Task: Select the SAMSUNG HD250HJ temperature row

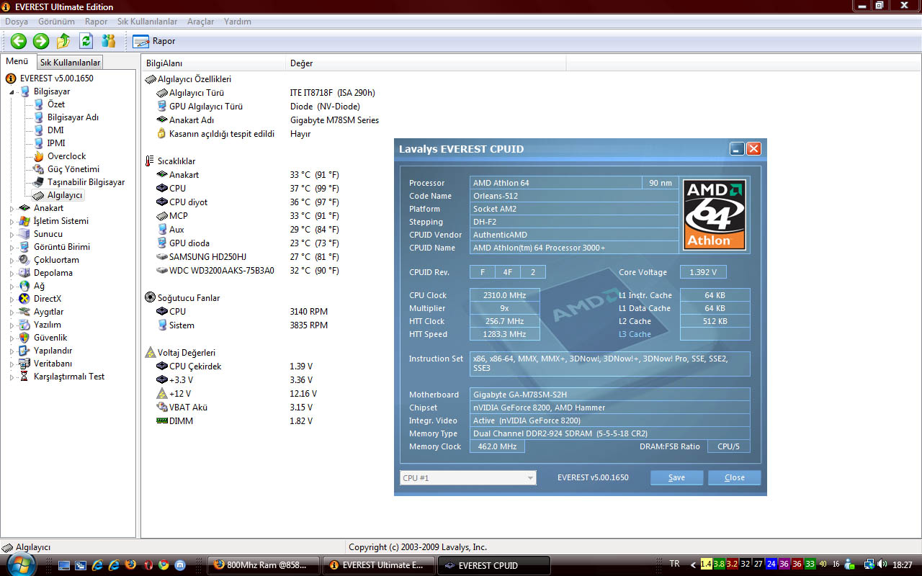Action: (x=248, y=257)
